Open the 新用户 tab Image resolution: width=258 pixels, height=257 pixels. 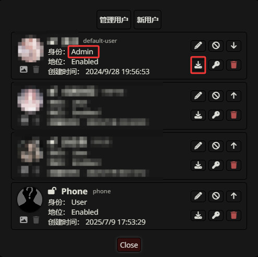click(147, 20)
